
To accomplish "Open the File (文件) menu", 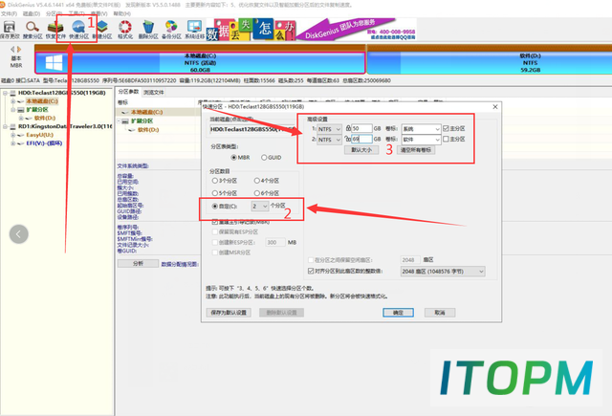I will click(x=9, y=13).
